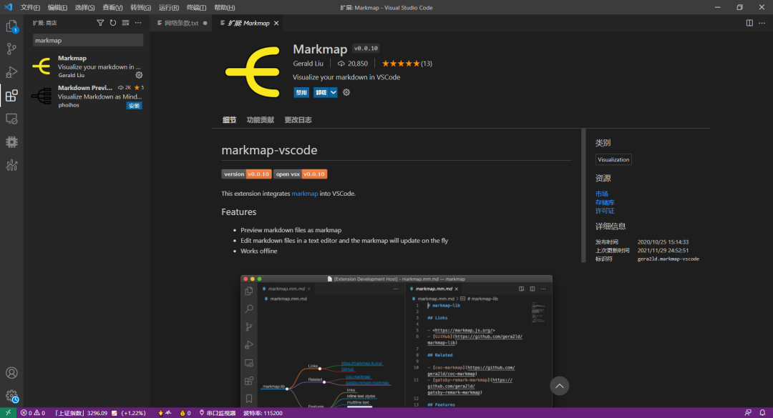Switch to the 功能贡献 tab

261,119
